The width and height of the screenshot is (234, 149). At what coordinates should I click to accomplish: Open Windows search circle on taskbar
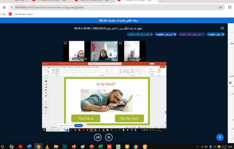click(2, 147)
